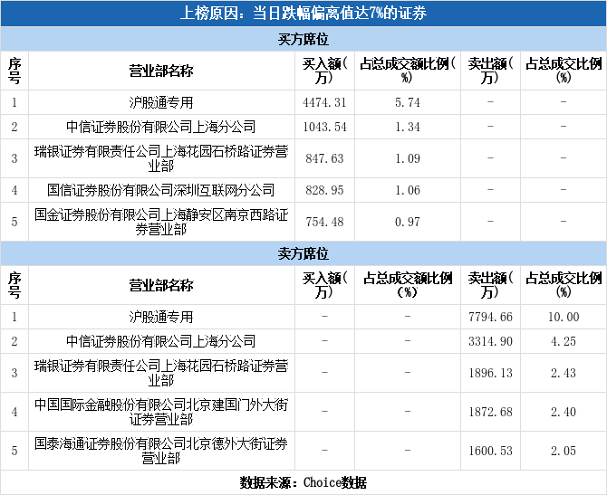Viewport: 607px width, 495px height.
Task: Click the 2.40 percentage cell
Action: tap(564, 412)
